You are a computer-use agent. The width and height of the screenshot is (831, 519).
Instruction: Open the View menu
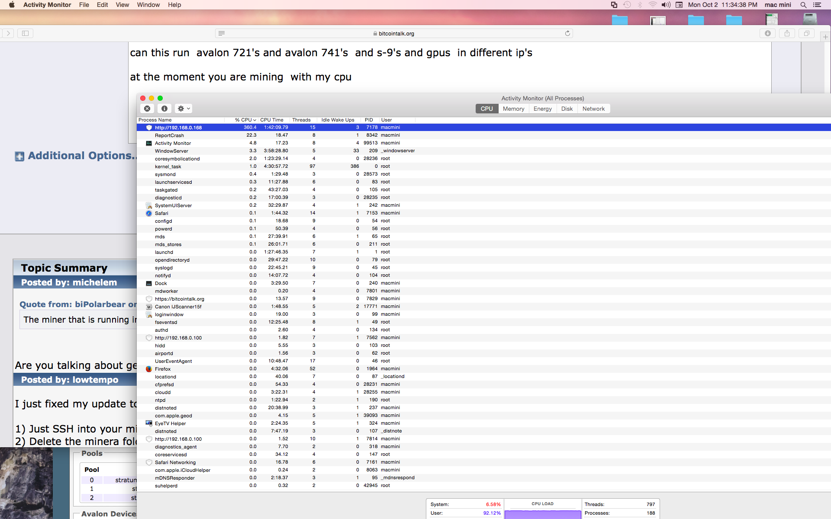coord(122,5)
